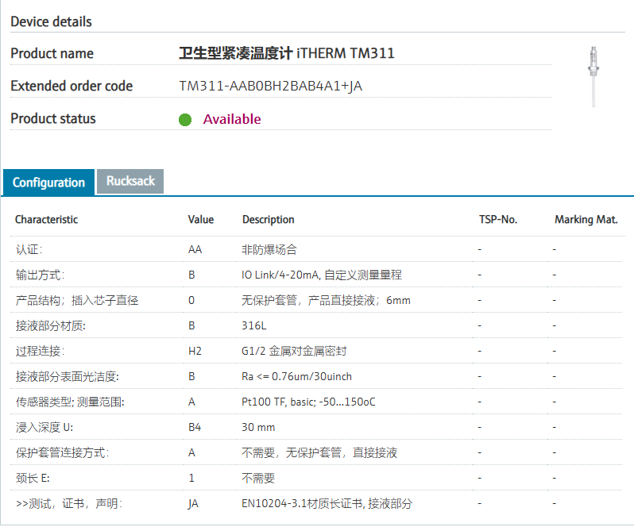Click the product name iTHERM TM311
The image size is (634, 527).
[286, 53]
